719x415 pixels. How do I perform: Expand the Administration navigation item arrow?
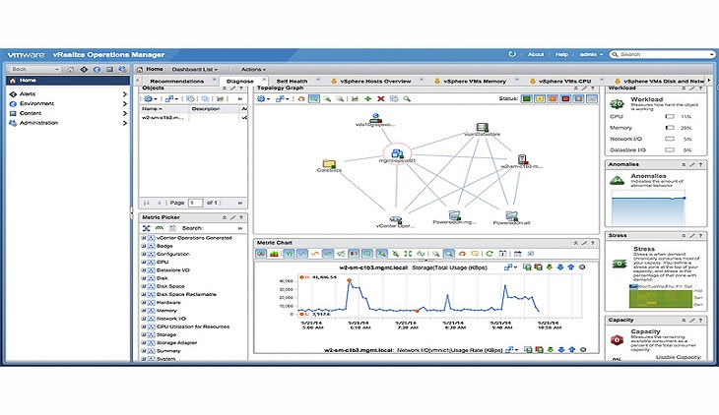tap(125, 123)
